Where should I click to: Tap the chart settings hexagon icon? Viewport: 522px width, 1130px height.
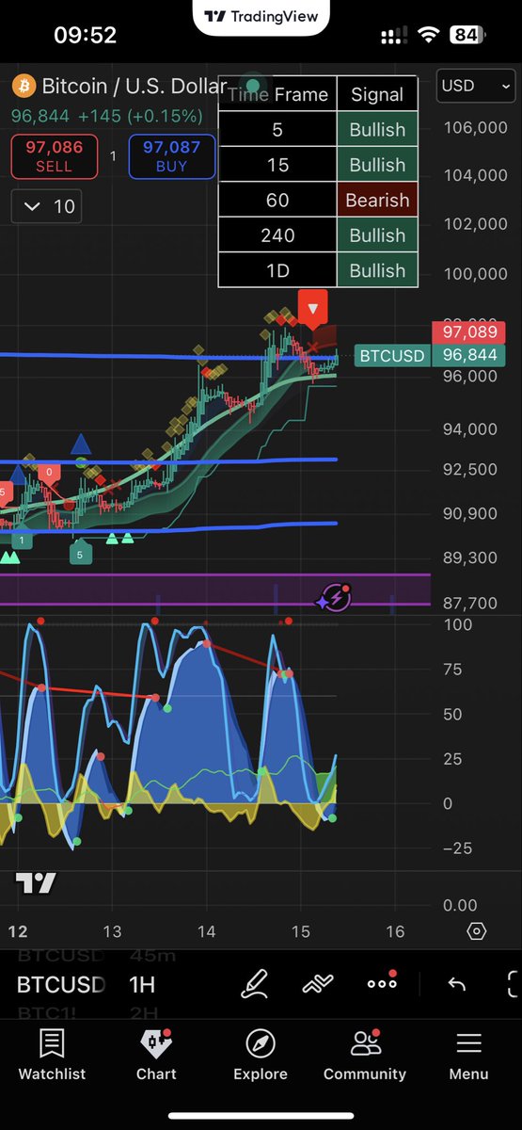(x=477, y=931)
